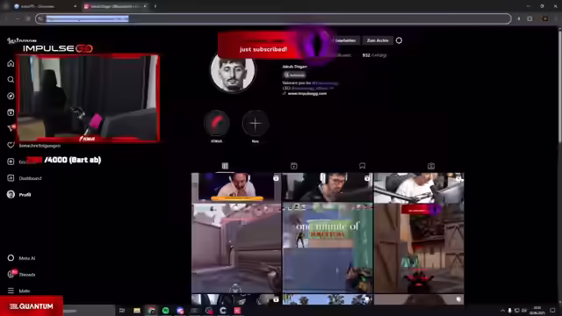562x316 pixels.
Task: Expand the Mehr hamburger menu
Action: tap(18, 291)
